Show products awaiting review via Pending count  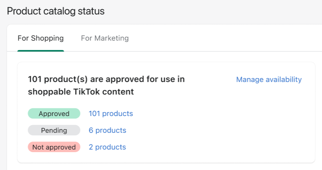click(x=107, y=130)
